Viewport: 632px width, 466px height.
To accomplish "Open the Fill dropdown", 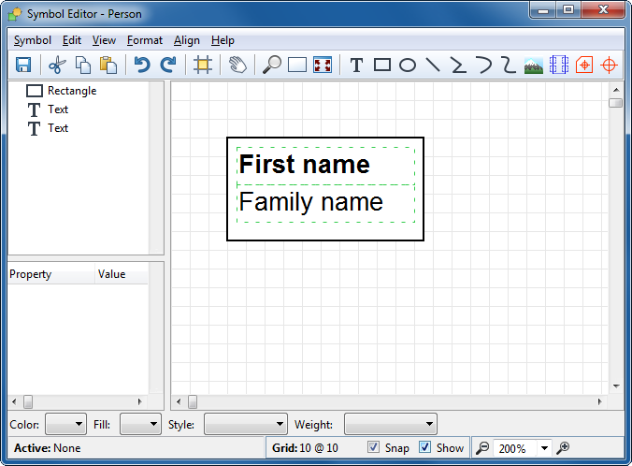I will click(140, 424).
